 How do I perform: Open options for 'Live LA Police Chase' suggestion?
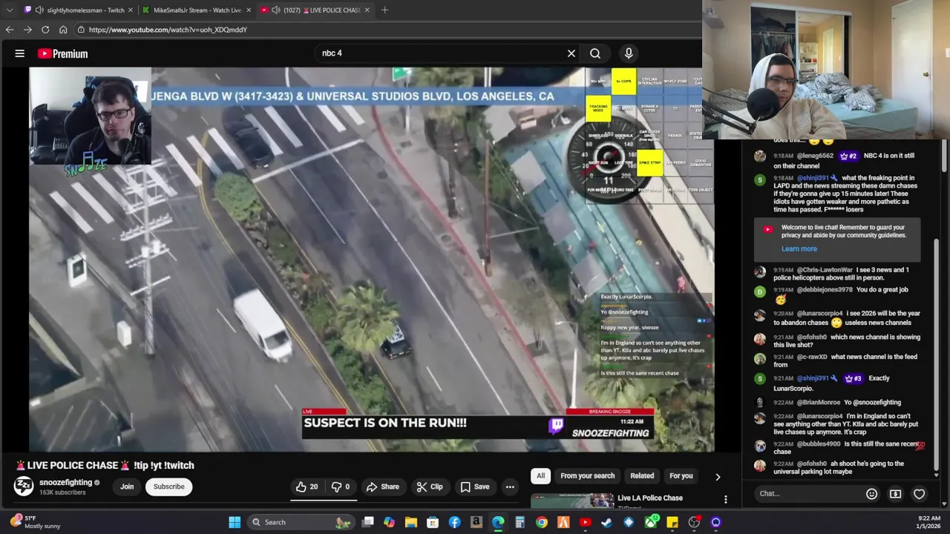(726, 500)
